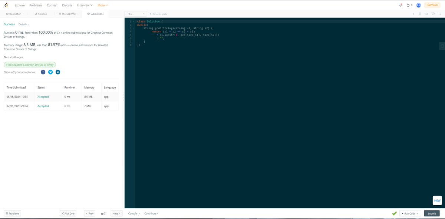Click the Premium button
445x219 pixels.
tap(432, 5)
